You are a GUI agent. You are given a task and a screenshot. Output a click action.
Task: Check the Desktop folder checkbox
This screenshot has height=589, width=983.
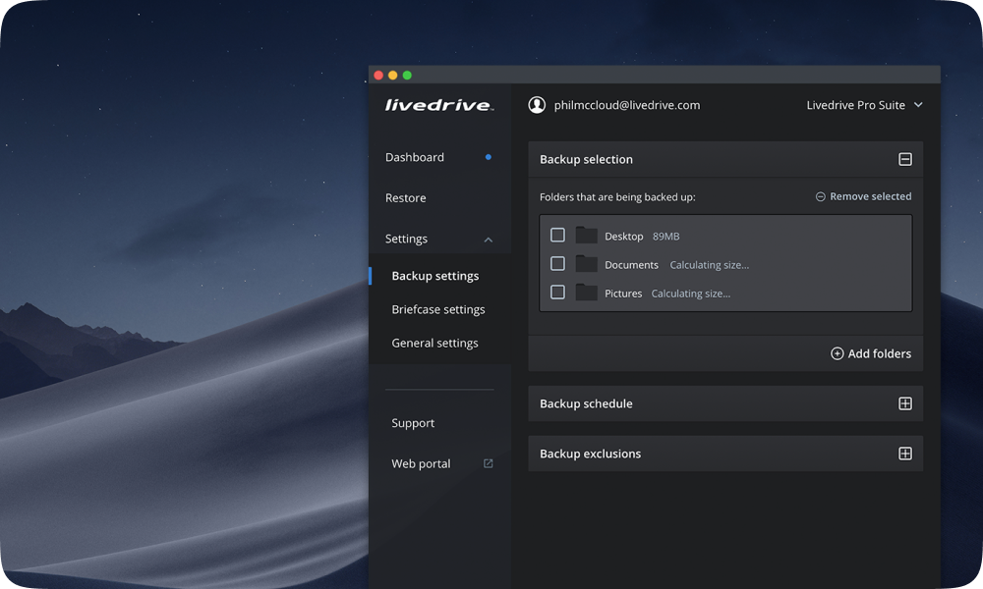(557, 235)
